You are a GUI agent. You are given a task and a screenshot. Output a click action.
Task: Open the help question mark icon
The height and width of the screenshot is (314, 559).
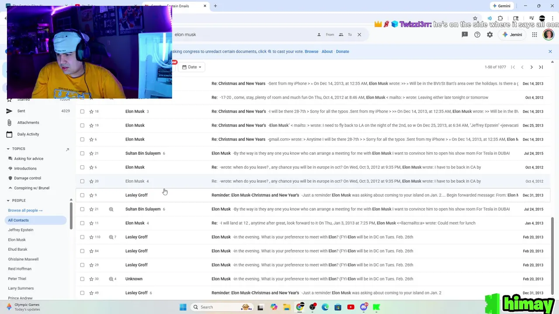(477, 34)
